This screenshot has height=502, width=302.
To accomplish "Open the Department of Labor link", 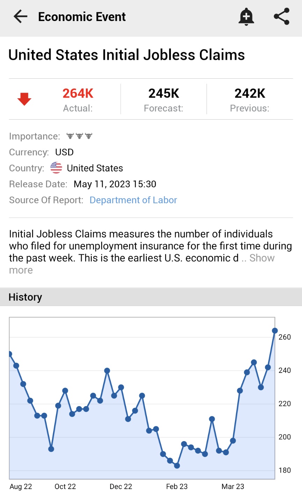I will 133,200.
